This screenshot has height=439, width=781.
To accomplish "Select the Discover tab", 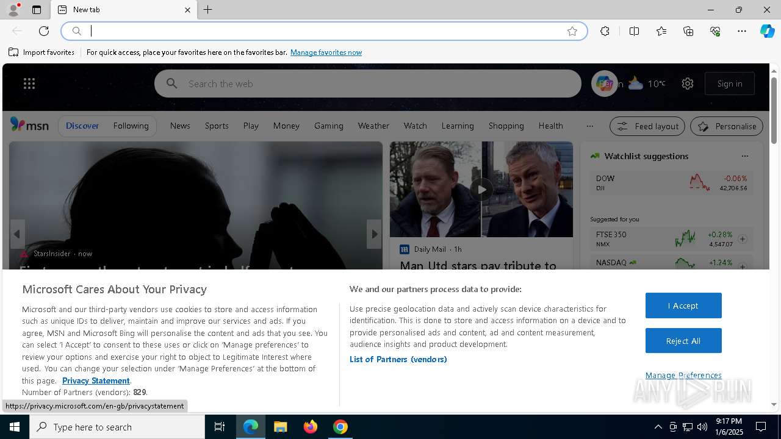I will pos(82,126).
